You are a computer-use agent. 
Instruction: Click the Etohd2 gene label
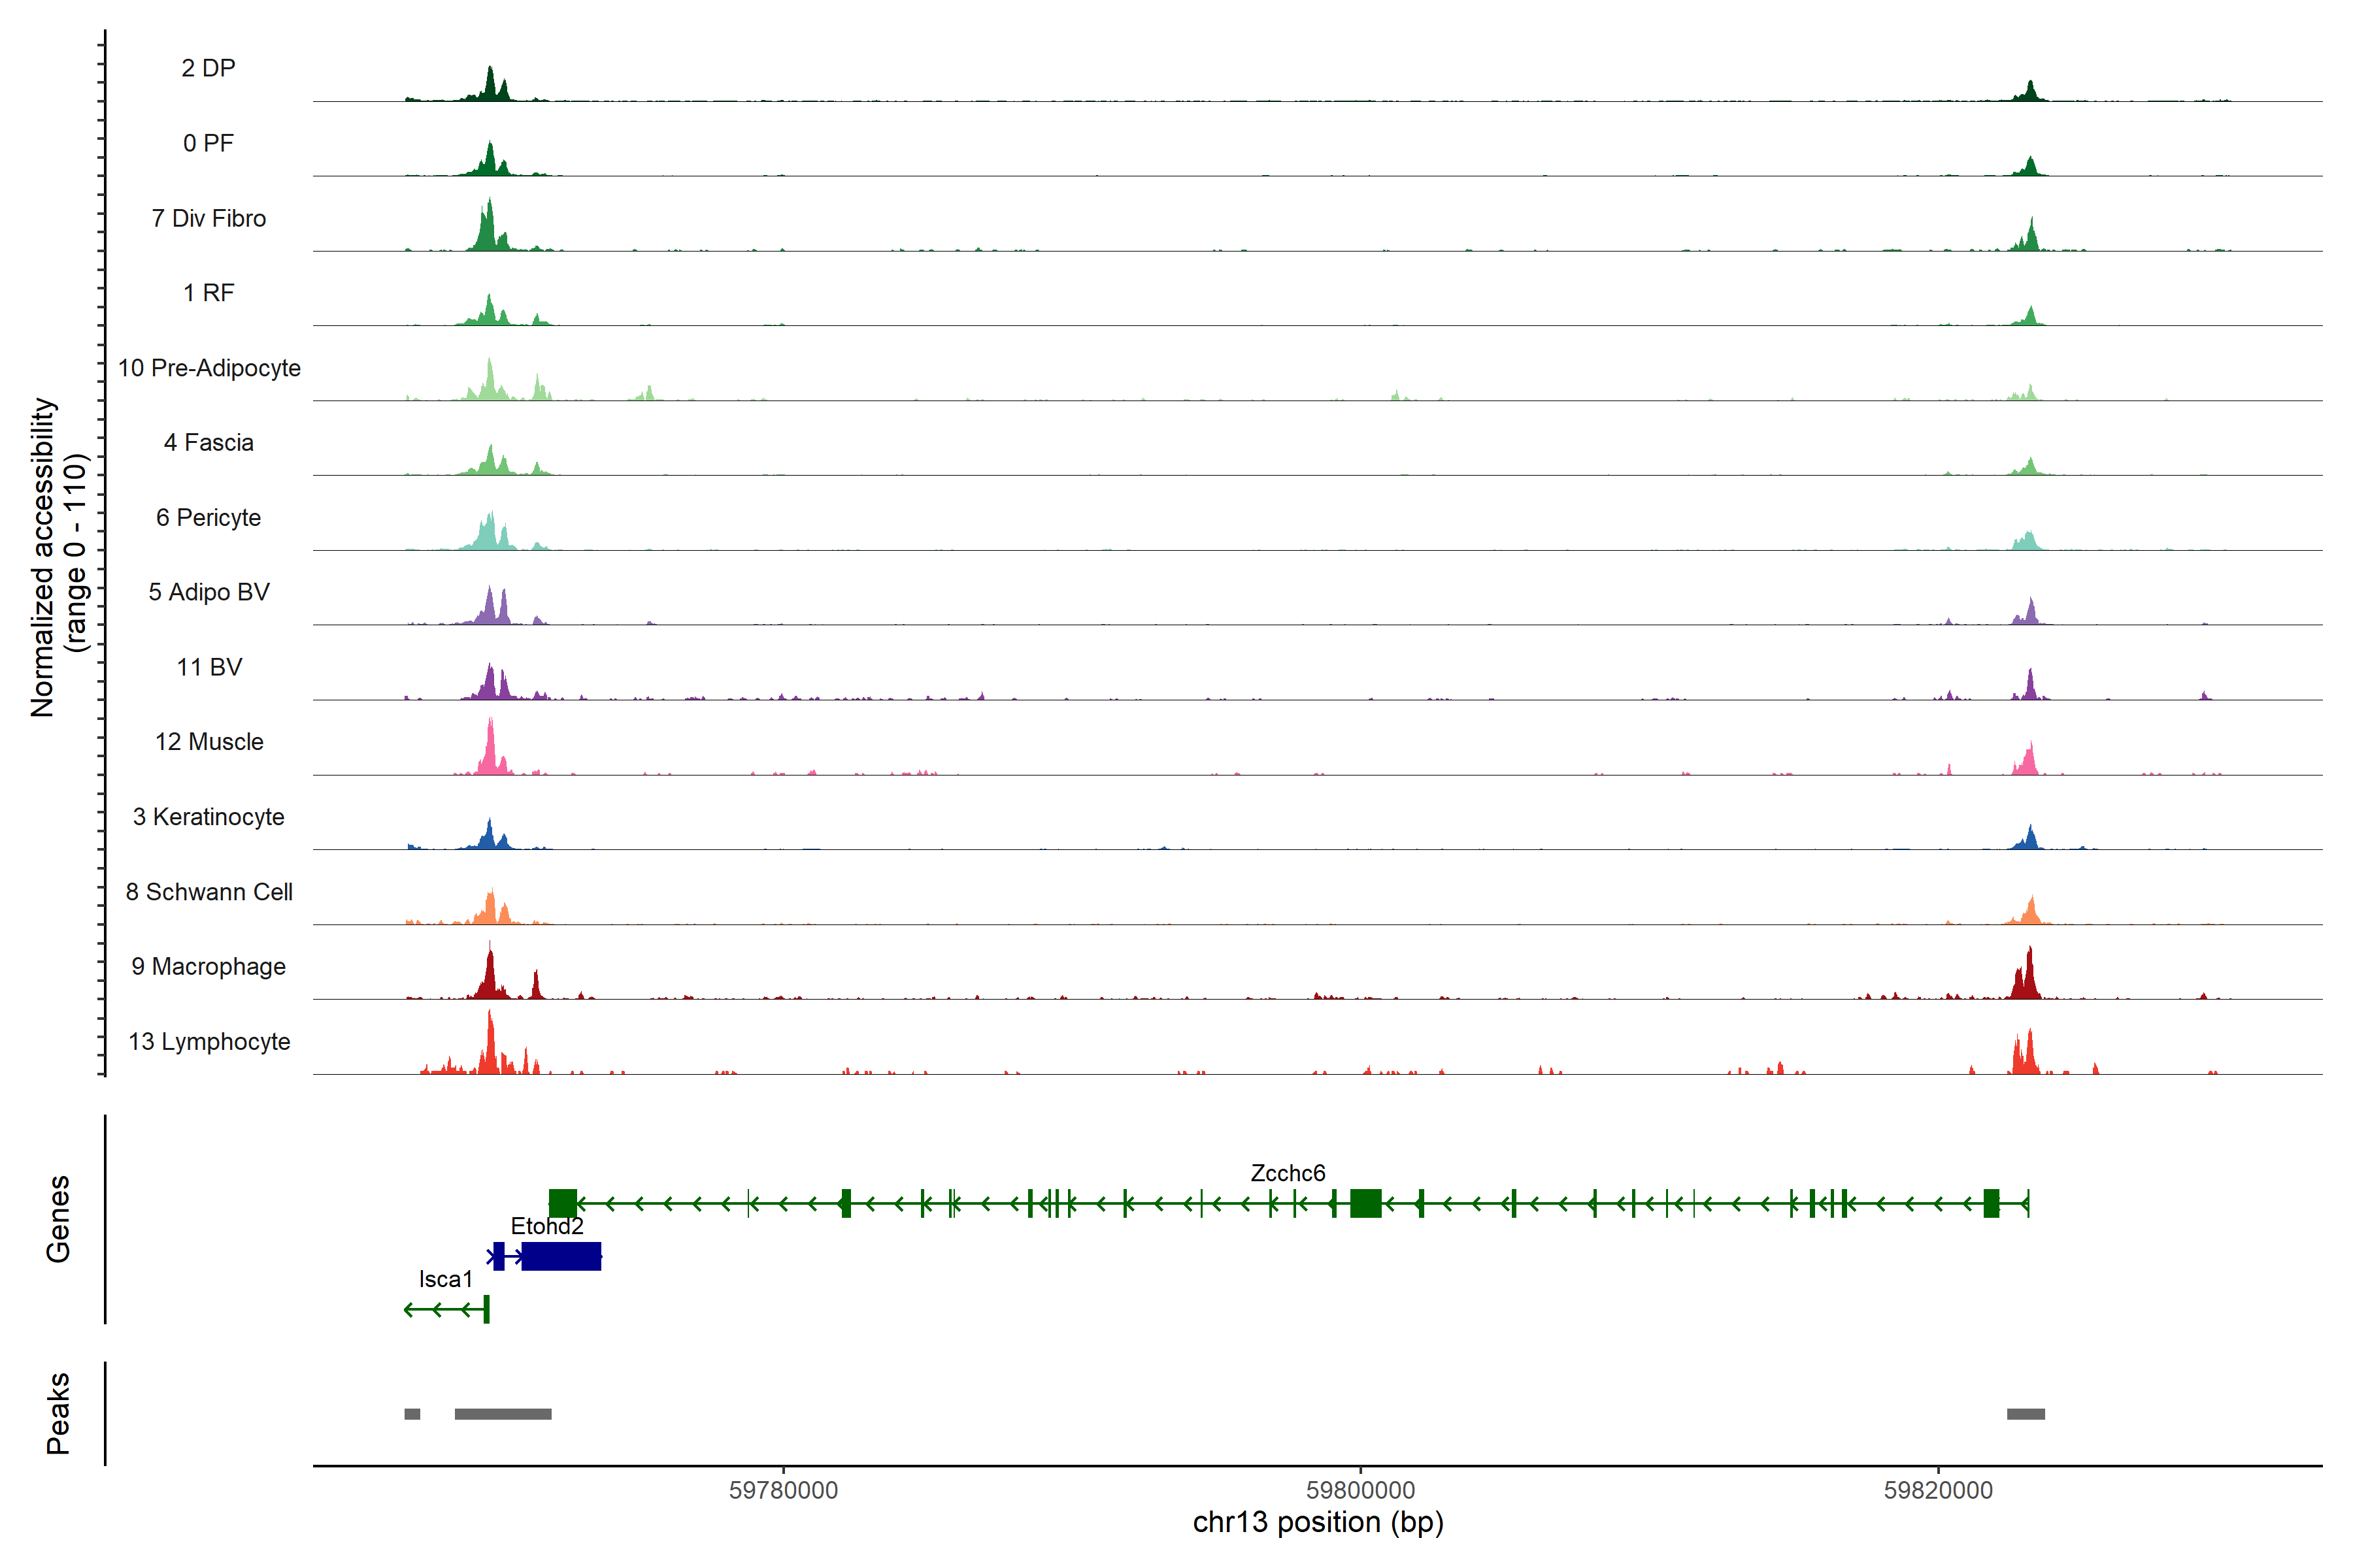click(x=546, y=1226)
